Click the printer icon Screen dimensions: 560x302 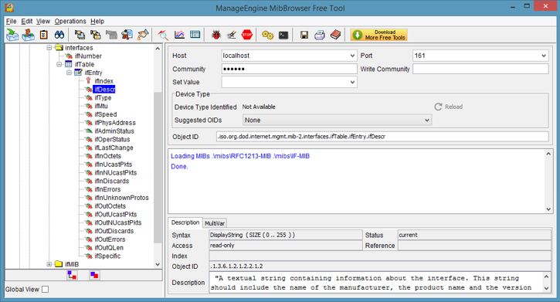point(320,35)
